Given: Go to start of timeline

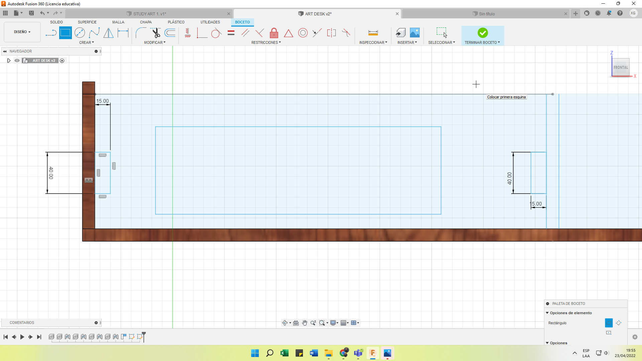Looking at the screenshot, I should point(6,337).
